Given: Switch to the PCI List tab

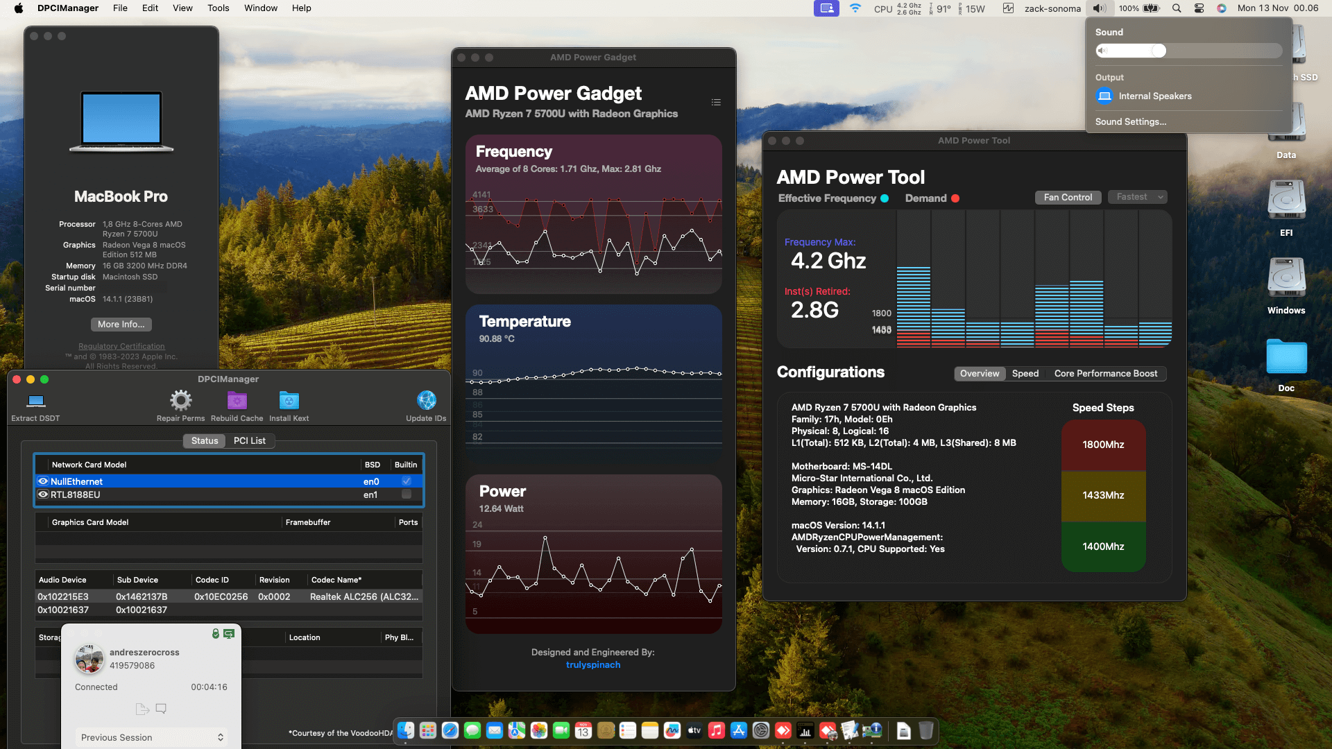Looking at the screenshot, I should [x=250, y=440].
